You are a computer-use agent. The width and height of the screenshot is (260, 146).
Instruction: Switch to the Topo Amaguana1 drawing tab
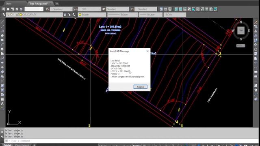pyautogui.click(x=40, y=4)
